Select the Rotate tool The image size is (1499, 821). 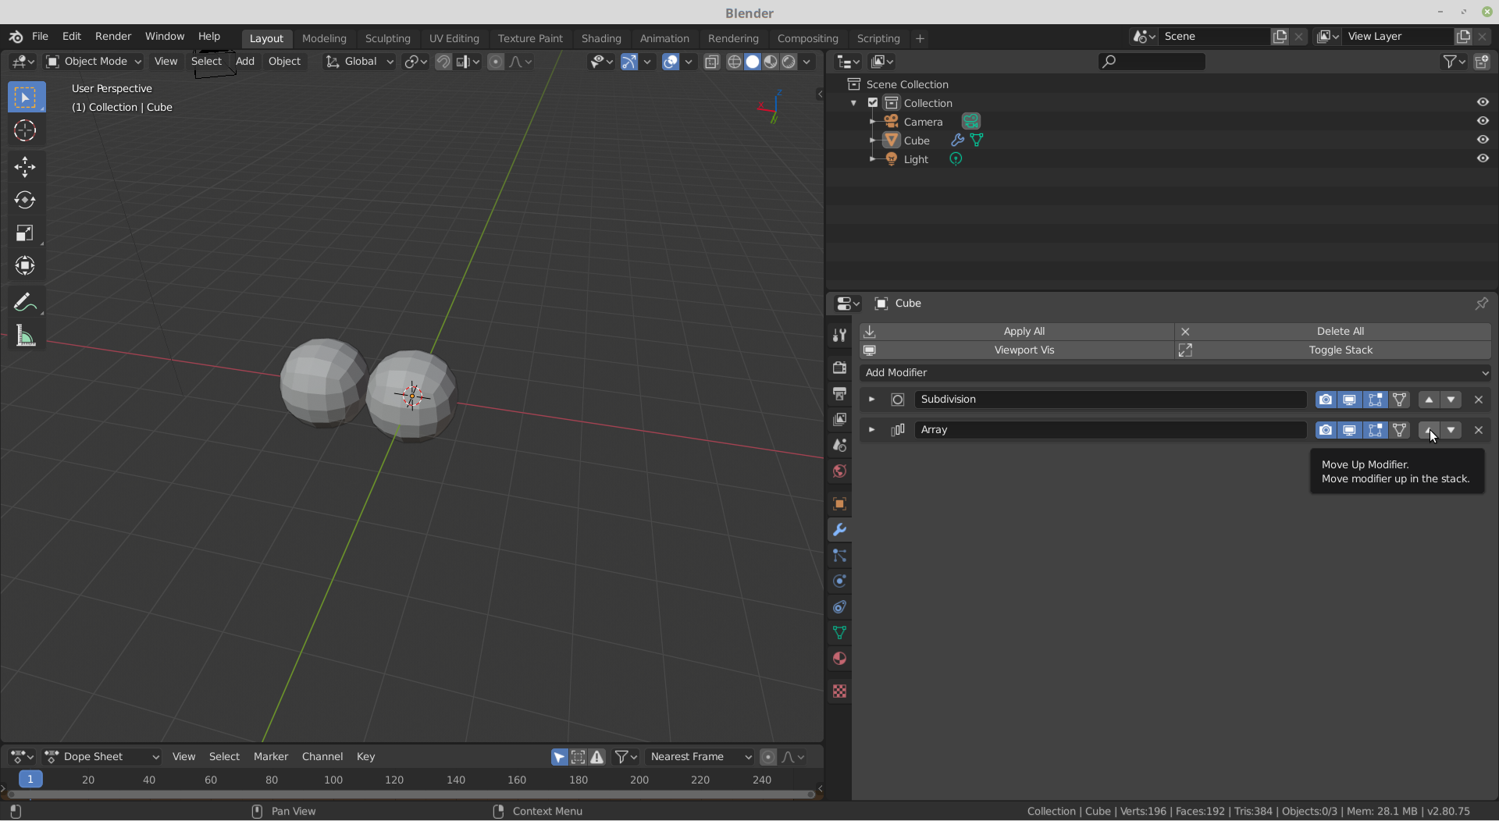click(x=25, y=200)
